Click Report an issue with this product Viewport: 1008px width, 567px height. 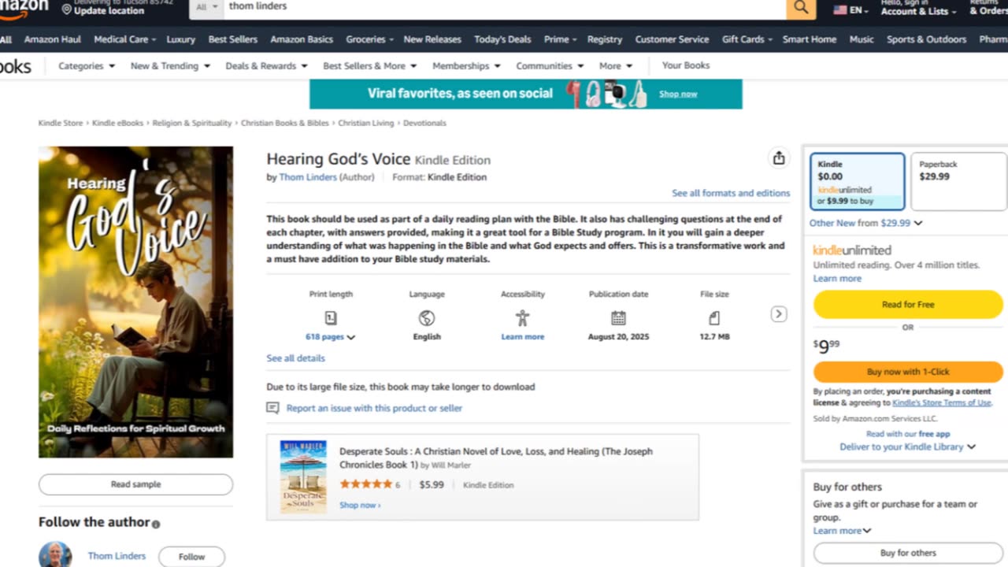pyautogui.click(x=374, y=408)
